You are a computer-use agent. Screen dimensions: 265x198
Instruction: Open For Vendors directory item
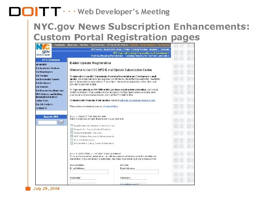coord(42,87)
